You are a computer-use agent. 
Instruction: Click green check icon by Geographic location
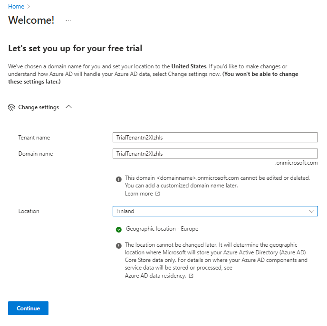pos(119,230)
